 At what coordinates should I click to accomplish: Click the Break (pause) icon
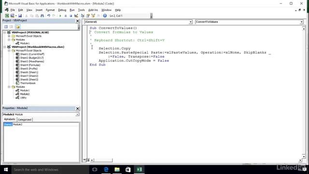coord(66,15)
